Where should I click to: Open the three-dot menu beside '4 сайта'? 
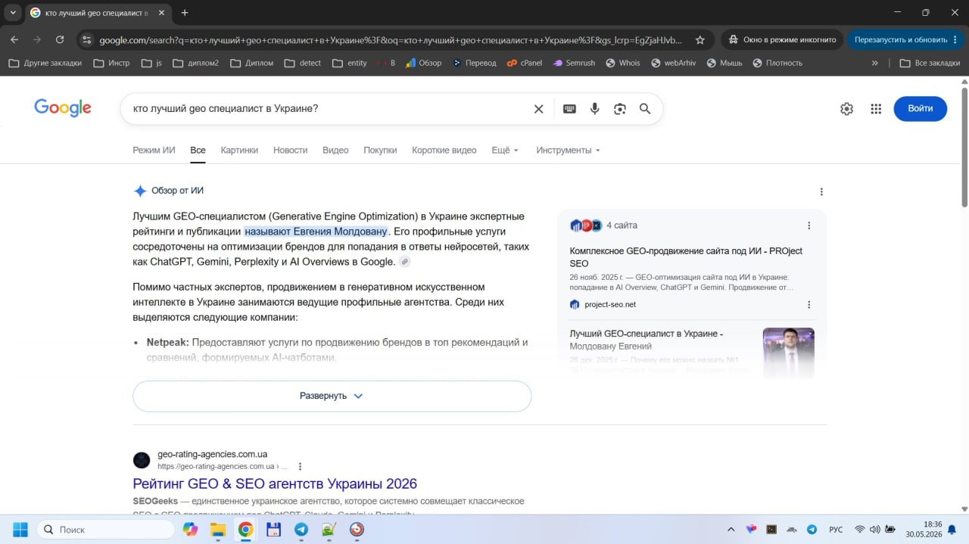click(809, 225)
